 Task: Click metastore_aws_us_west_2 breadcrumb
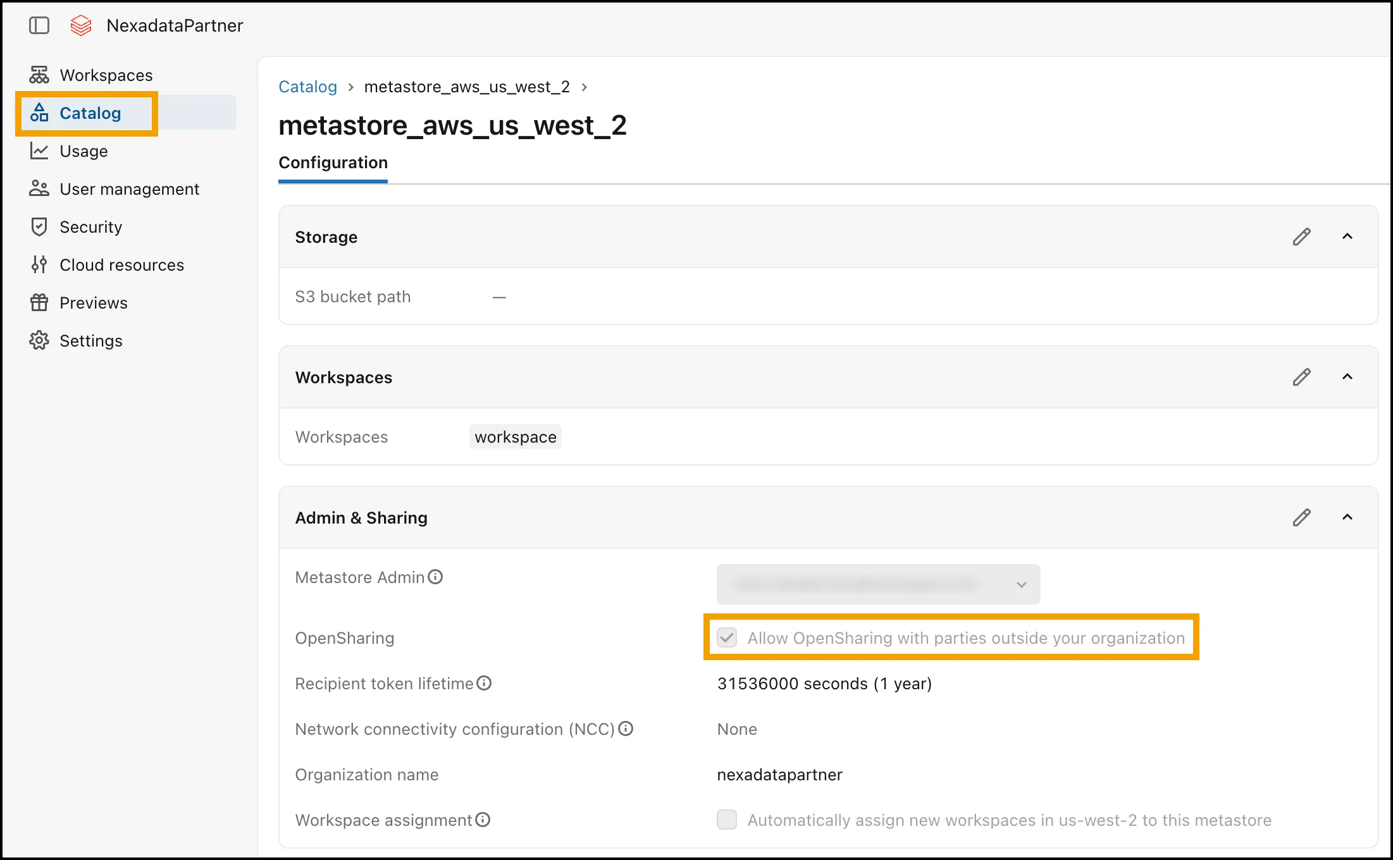(x=467, y=87)
